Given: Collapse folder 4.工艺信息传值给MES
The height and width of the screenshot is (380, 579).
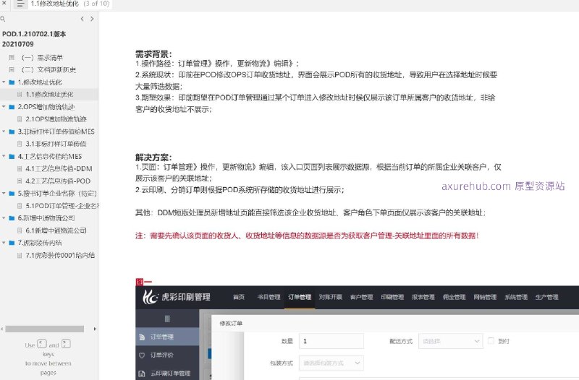Looking at the screenshot, I should point(4,156).
